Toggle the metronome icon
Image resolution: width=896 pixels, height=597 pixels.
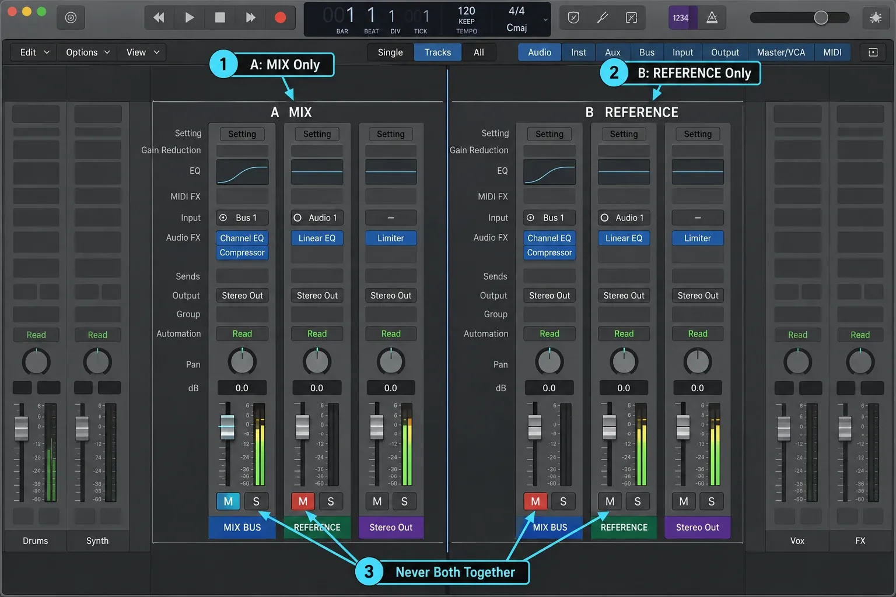pyautogui.click(x=712, y=17)
